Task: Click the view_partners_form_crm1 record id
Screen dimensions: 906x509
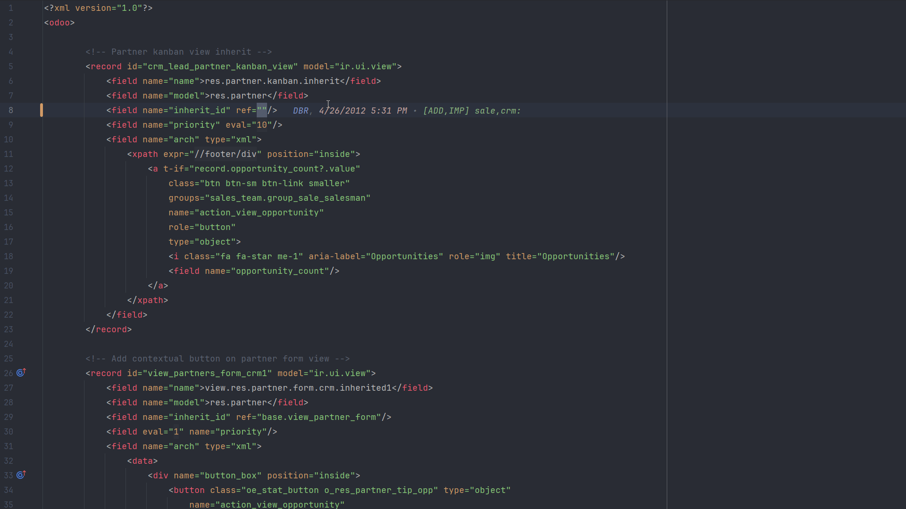Action: coord(208,373)
